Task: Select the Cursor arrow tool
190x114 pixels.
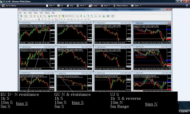Action: 21,19
